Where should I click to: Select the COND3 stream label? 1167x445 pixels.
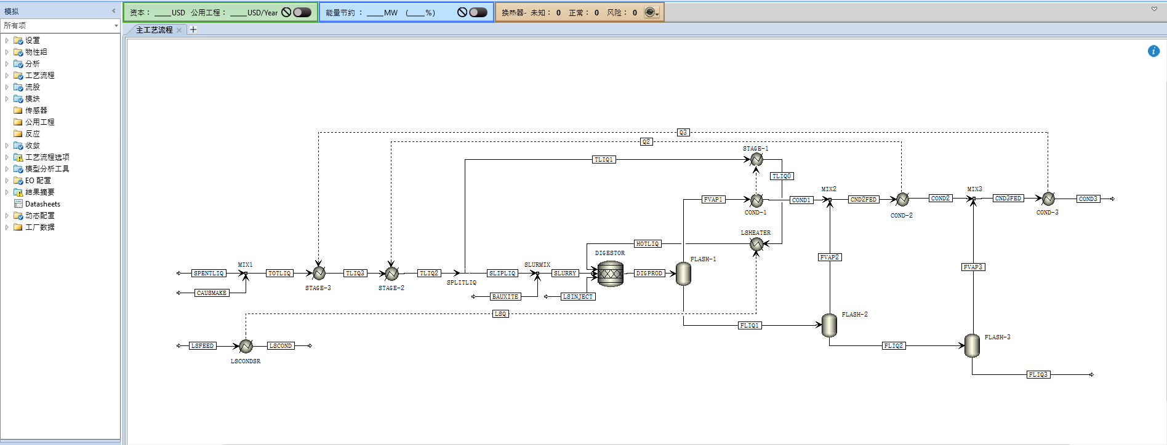[1088, 199]
